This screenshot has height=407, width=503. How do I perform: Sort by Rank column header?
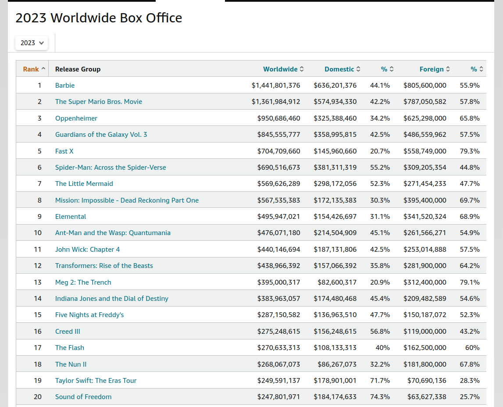pyautogui.click(x=34, y=69)
